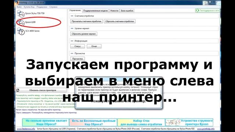Image resolution: width=235 pixels, height=132 pixels.
Task: Switch to the Поддерживаемые модели tab
Action: point(95,11)
